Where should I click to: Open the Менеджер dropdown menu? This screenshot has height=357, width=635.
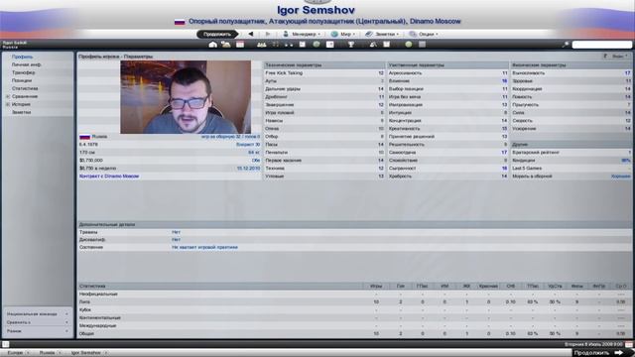tap(302, 34)
